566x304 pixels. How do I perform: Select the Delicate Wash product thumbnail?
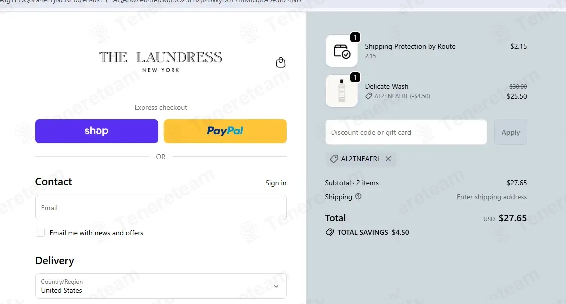pos(342,91)
